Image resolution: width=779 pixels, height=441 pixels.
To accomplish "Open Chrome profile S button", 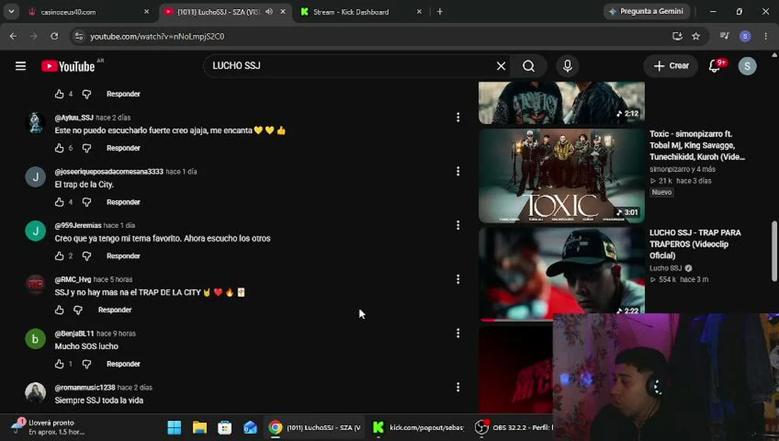I will click(x=745, y=36).
